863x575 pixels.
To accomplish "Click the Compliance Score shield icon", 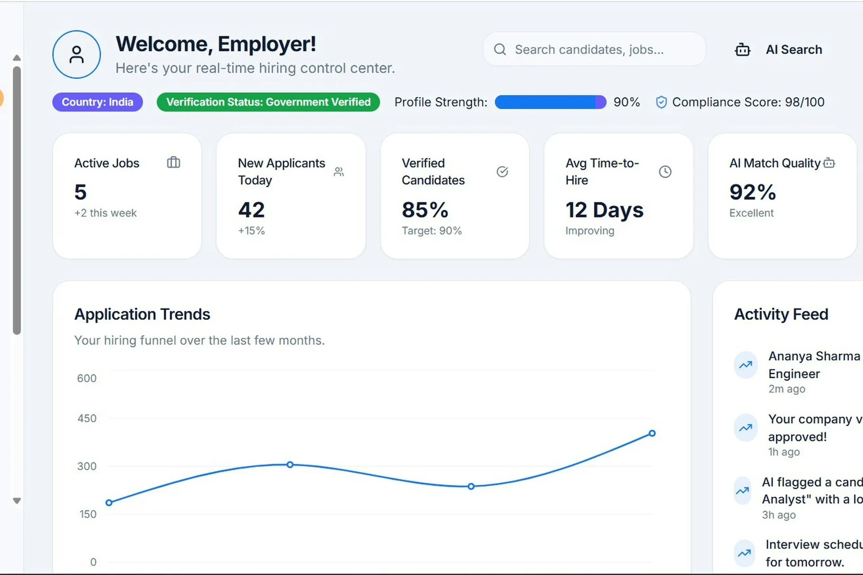I will coord(661,102).
